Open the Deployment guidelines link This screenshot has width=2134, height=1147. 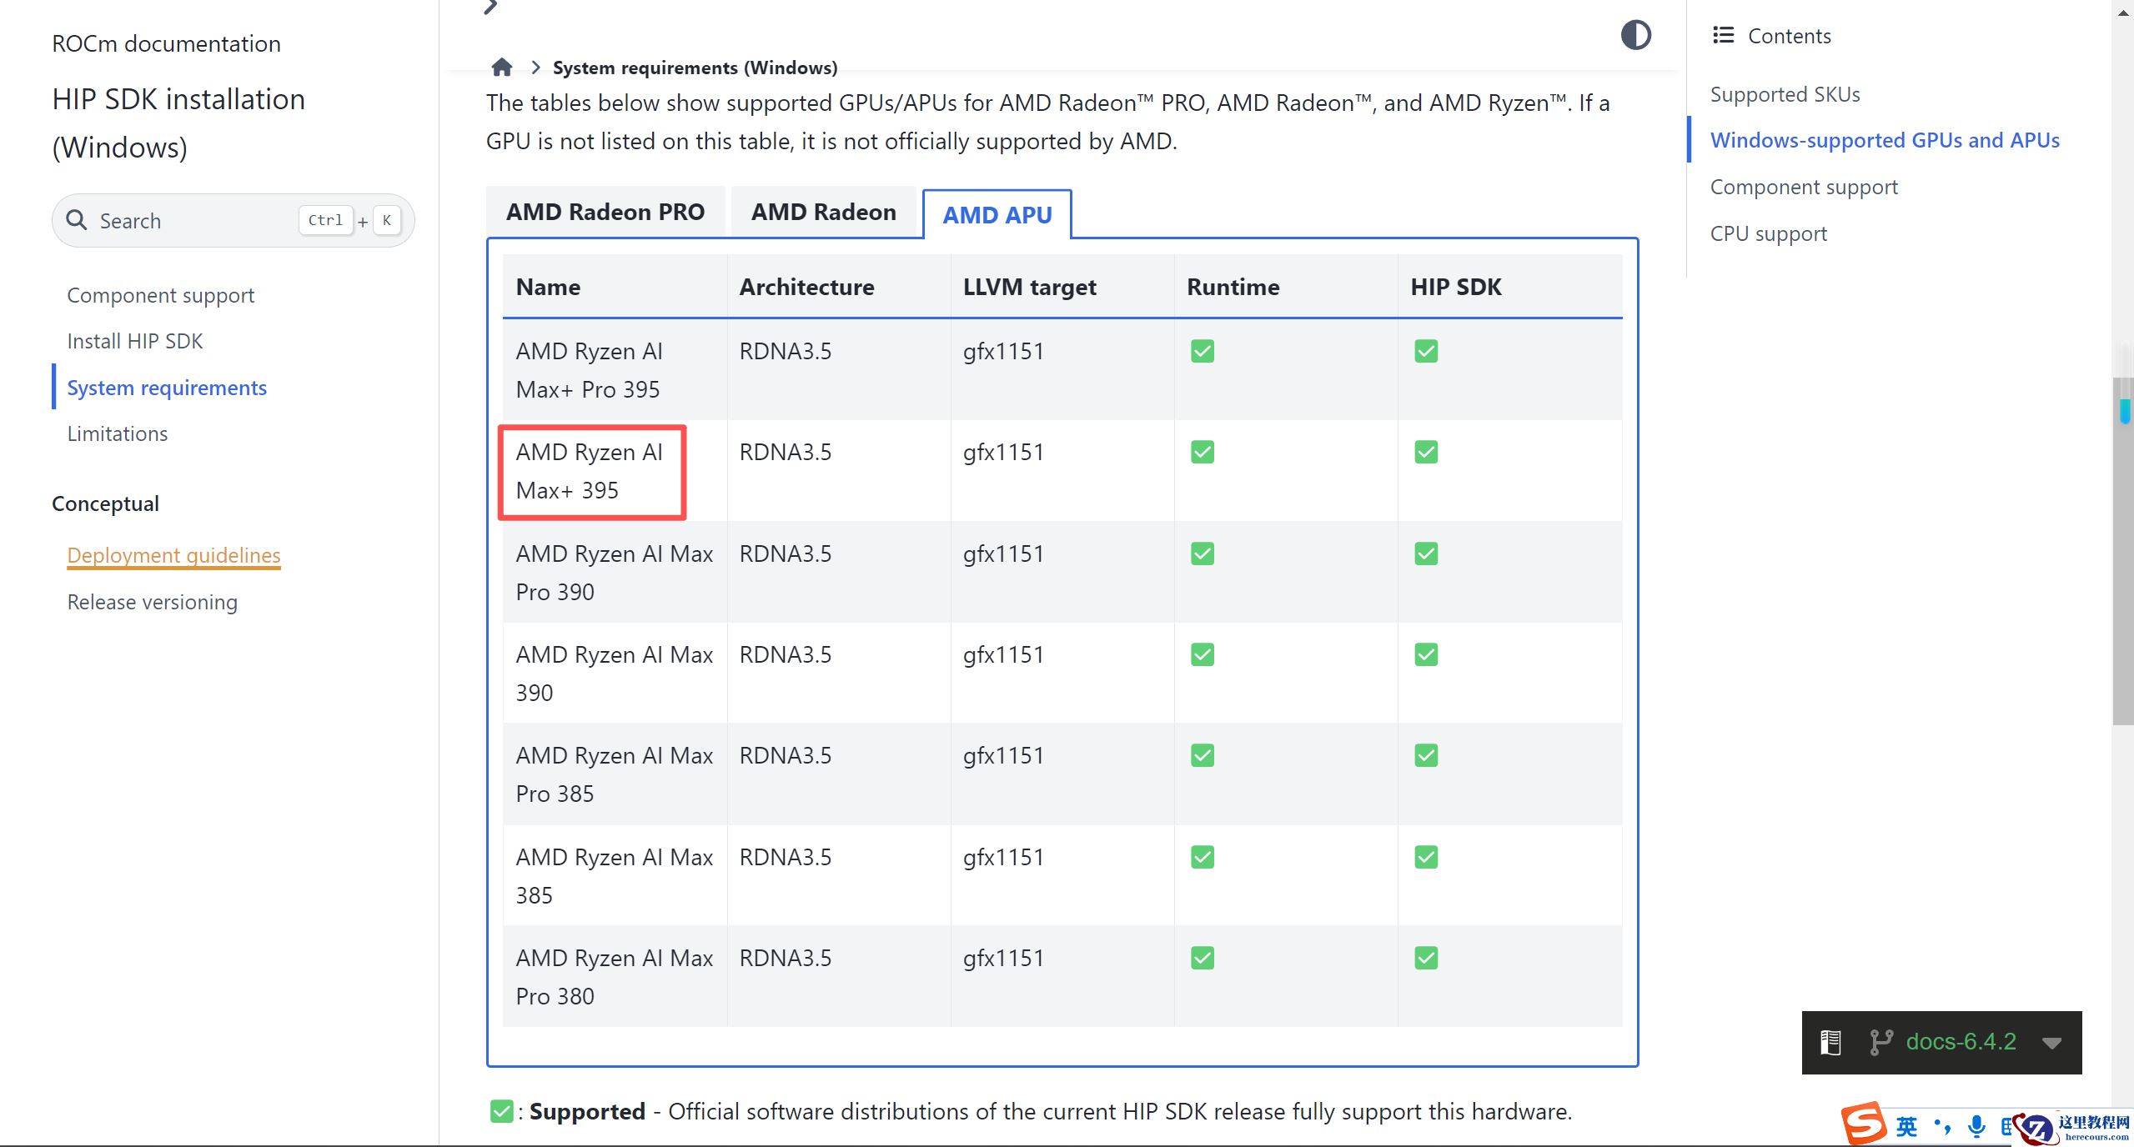tap(173, 555)
